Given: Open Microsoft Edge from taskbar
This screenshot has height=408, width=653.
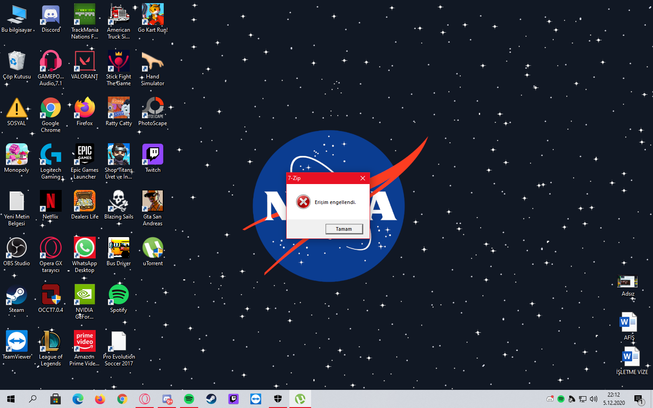Looking at the screenshot, I should pos(78,399).
